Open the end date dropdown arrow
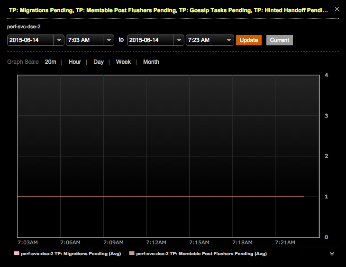 point(179,40)
